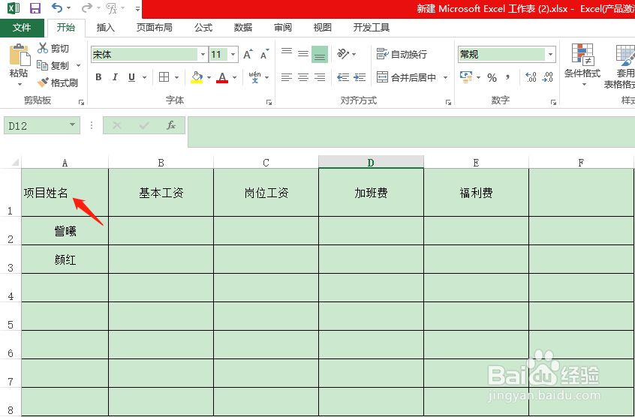Select cell A1 containing 项目姓名
This screenshot has width=635, height=417.
pyautogui.click(x=65, y=193)
